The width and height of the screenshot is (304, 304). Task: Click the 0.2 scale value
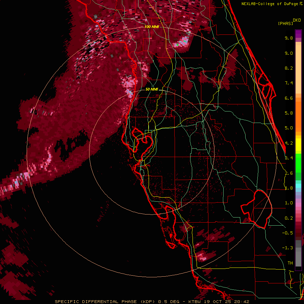pos(289,218)
